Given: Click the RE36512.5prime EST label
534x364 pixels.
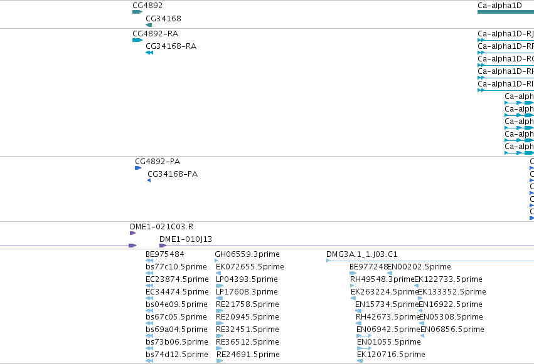Looking at the screenshot, I should tap(248, 342).
